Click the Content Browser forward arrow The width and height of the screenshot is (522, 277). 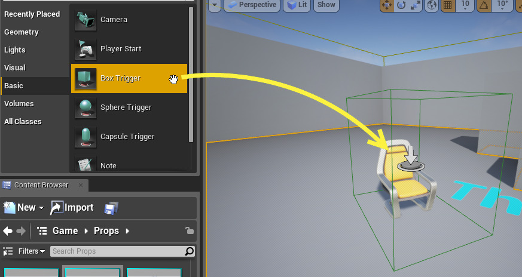[21, 231]
